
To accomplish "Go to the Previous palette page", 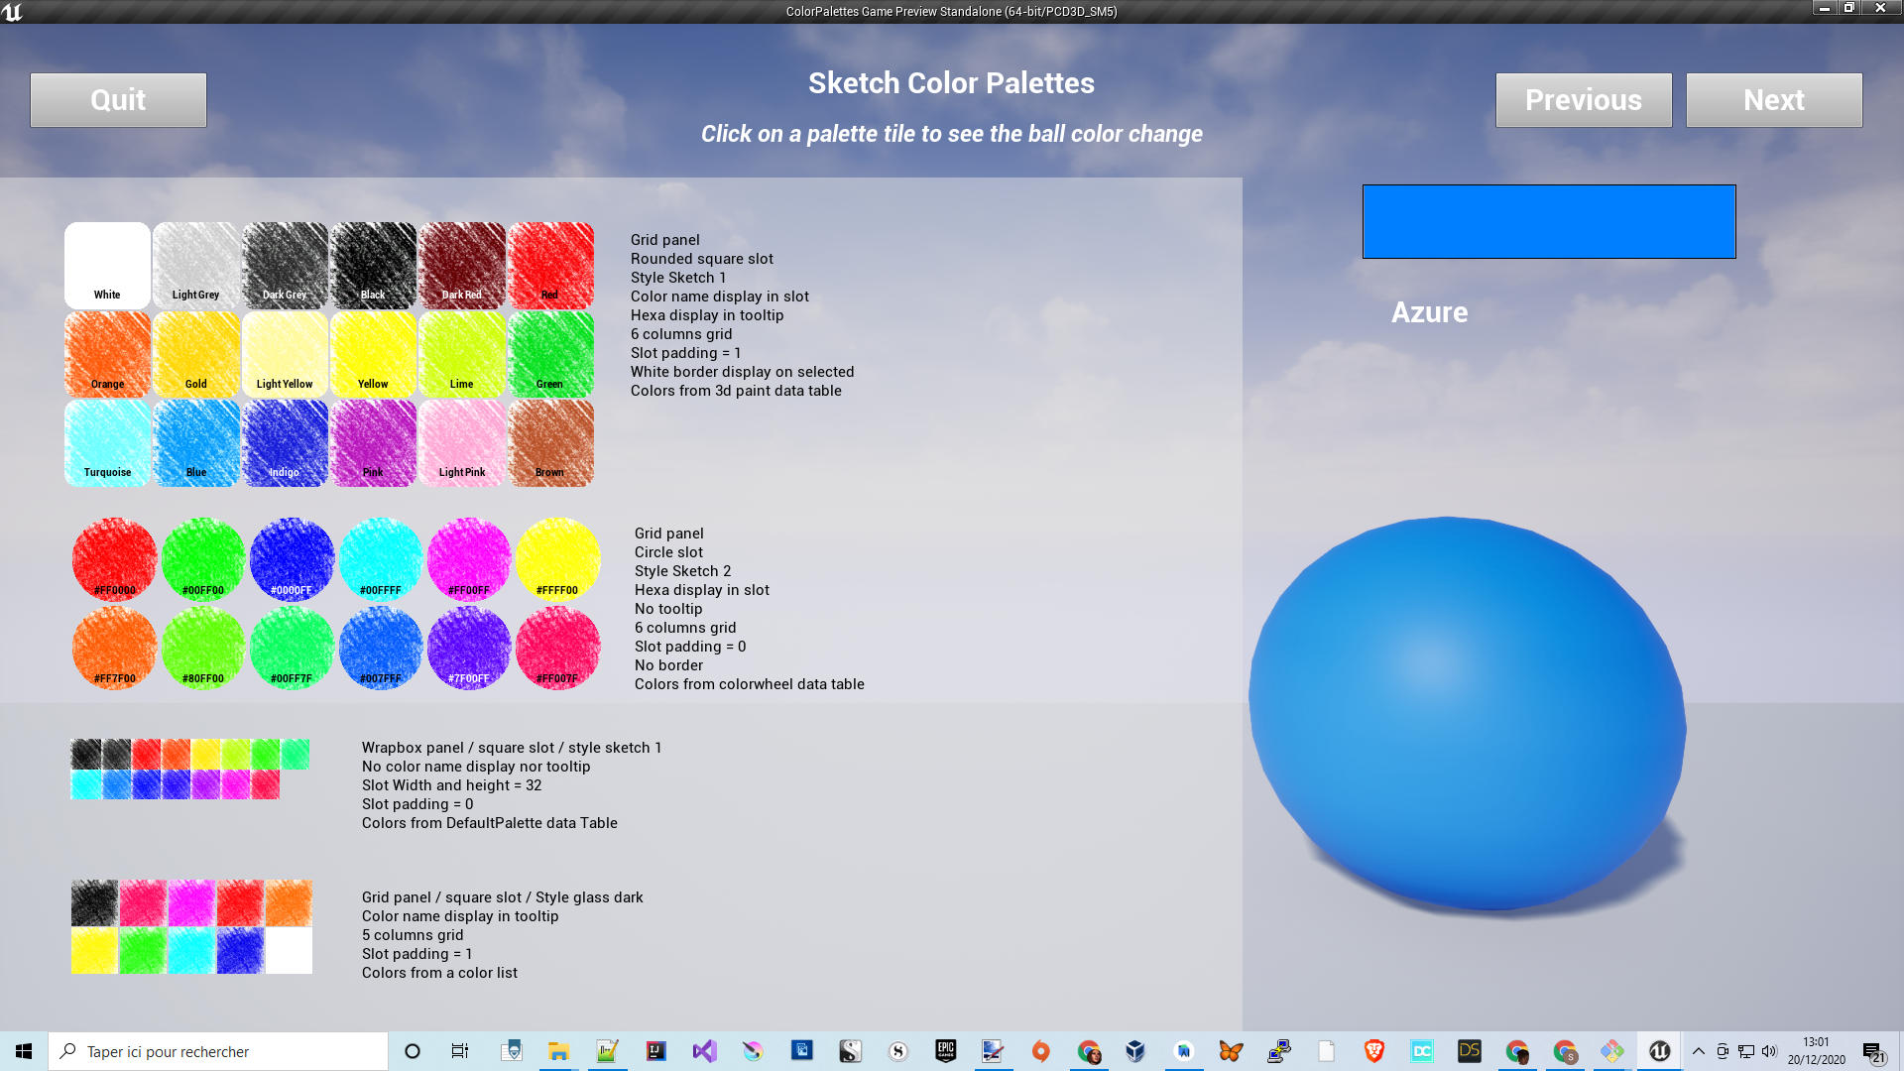I will point(1583,100).
